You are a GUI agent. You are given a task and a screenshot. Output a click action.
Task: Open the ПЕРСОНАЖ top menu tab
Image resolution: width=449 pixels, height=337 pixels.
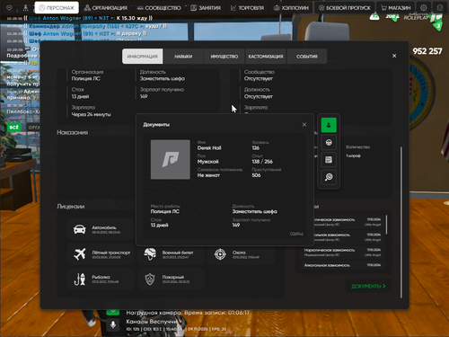[x=57, y=8]
